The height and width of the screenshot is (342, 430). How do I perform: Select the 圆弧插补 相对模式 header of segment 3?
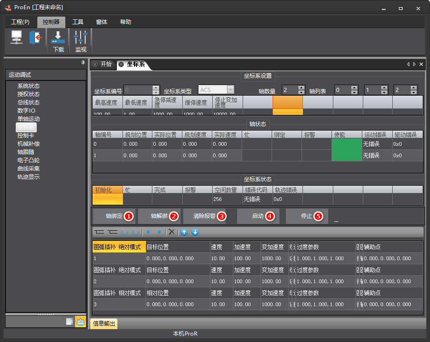(119, 293)
